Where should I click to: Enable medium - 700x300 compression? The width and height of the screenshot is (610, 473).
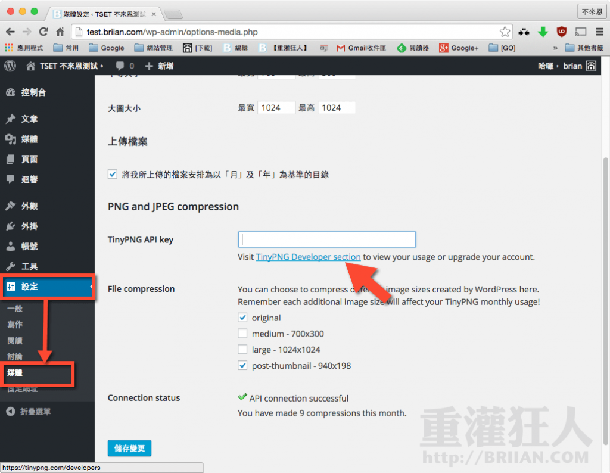[x=243, y=334]
